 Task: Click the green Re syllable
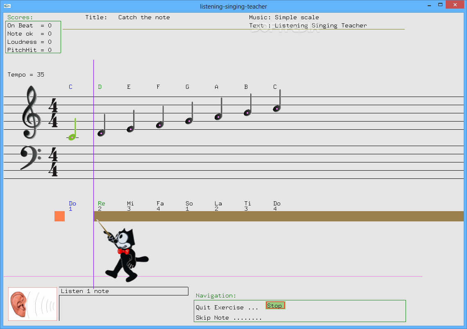click(x=101, y=203)
